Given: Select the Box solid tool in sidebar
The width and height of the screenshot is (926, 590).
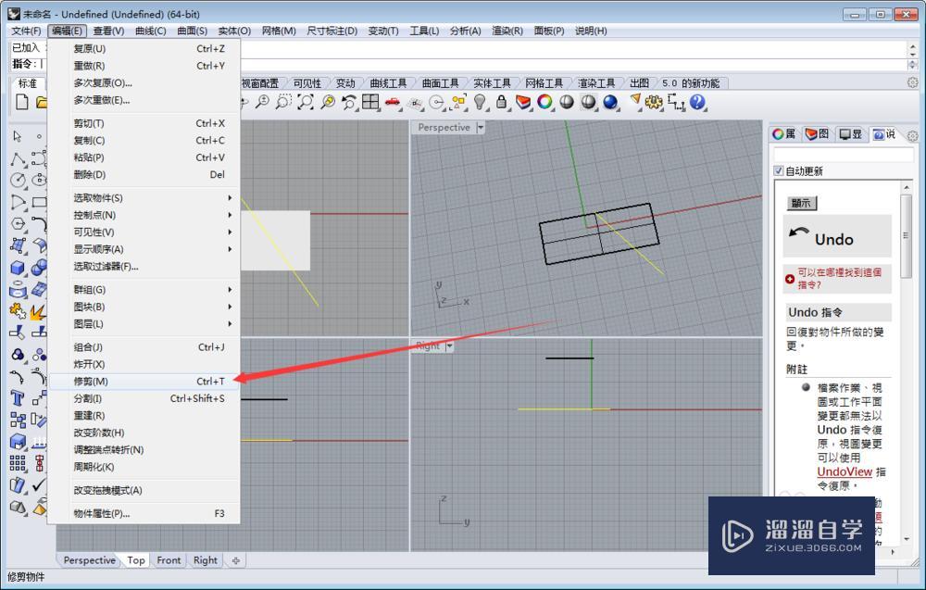Looking at the screenshot, I should coord(17,268).
